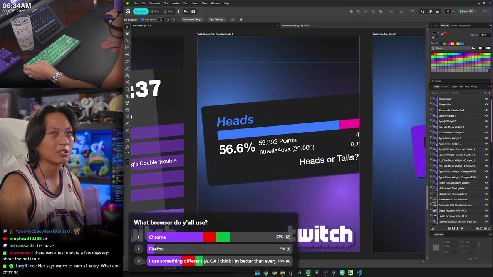Hide the Twitch Ad Countdown Widget layer
This screenshot has width=493, height=277.
486,183
